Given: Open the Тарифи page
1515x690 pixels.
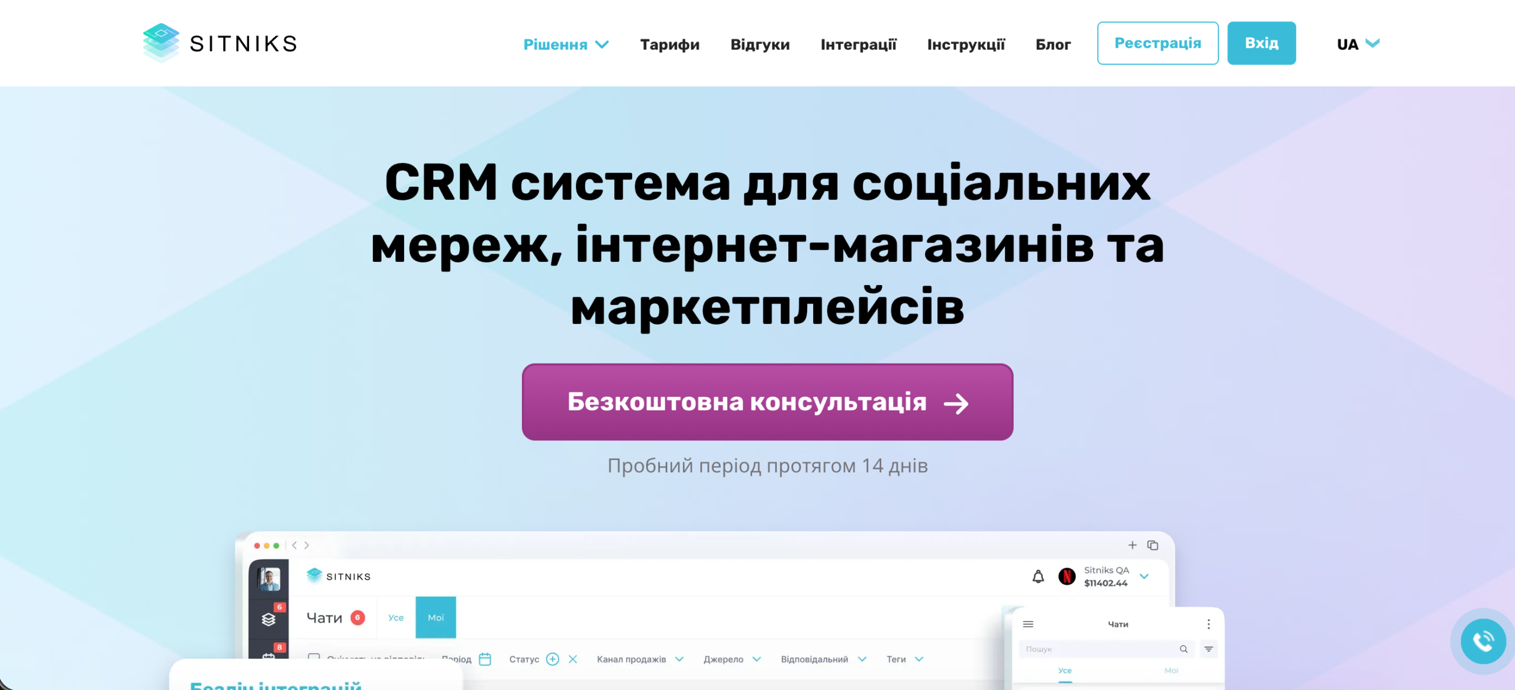Looking at the screenshot, I should tap(670, 44).
